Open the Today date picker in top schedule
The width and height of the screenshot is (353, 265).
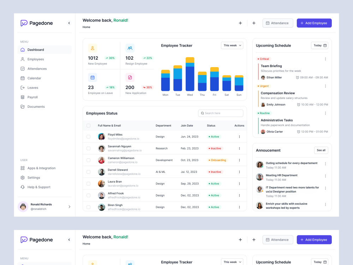(319, 46)
